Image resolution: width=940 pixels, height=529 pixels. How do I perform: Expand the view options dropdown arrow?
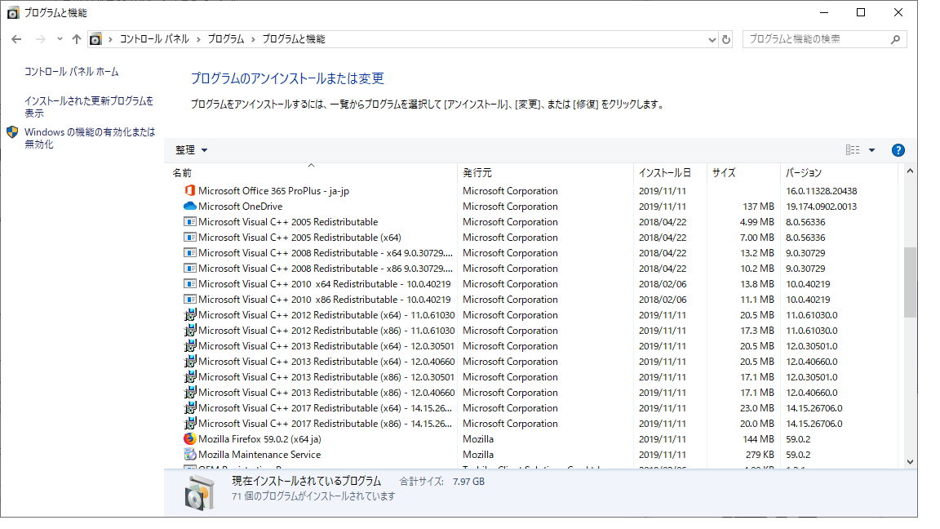871,150
